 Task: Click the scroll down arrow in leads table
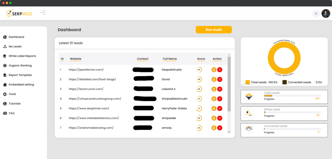[229, 132]
